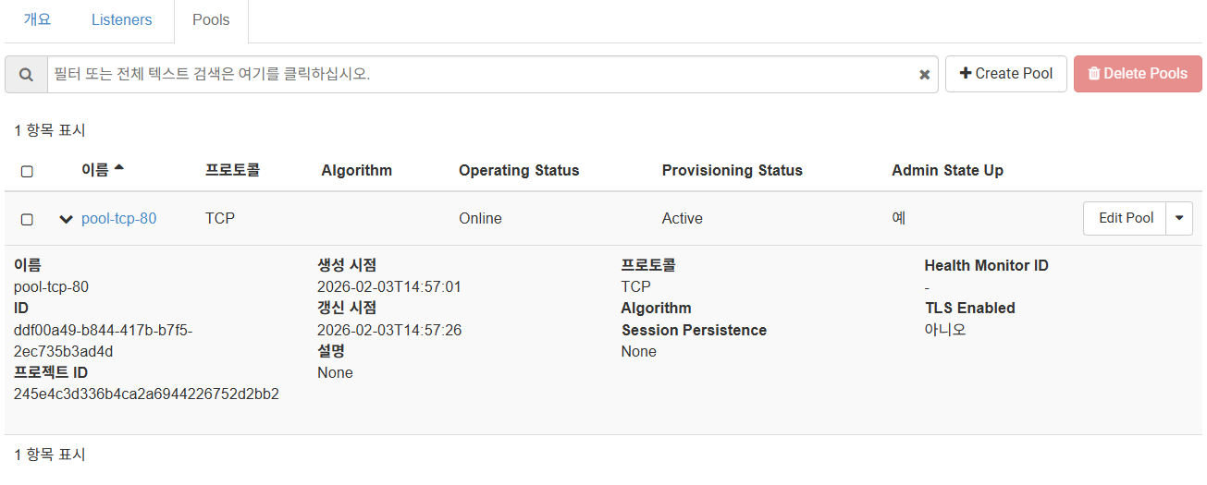Open the 개요 tab

tap(37, 19)
